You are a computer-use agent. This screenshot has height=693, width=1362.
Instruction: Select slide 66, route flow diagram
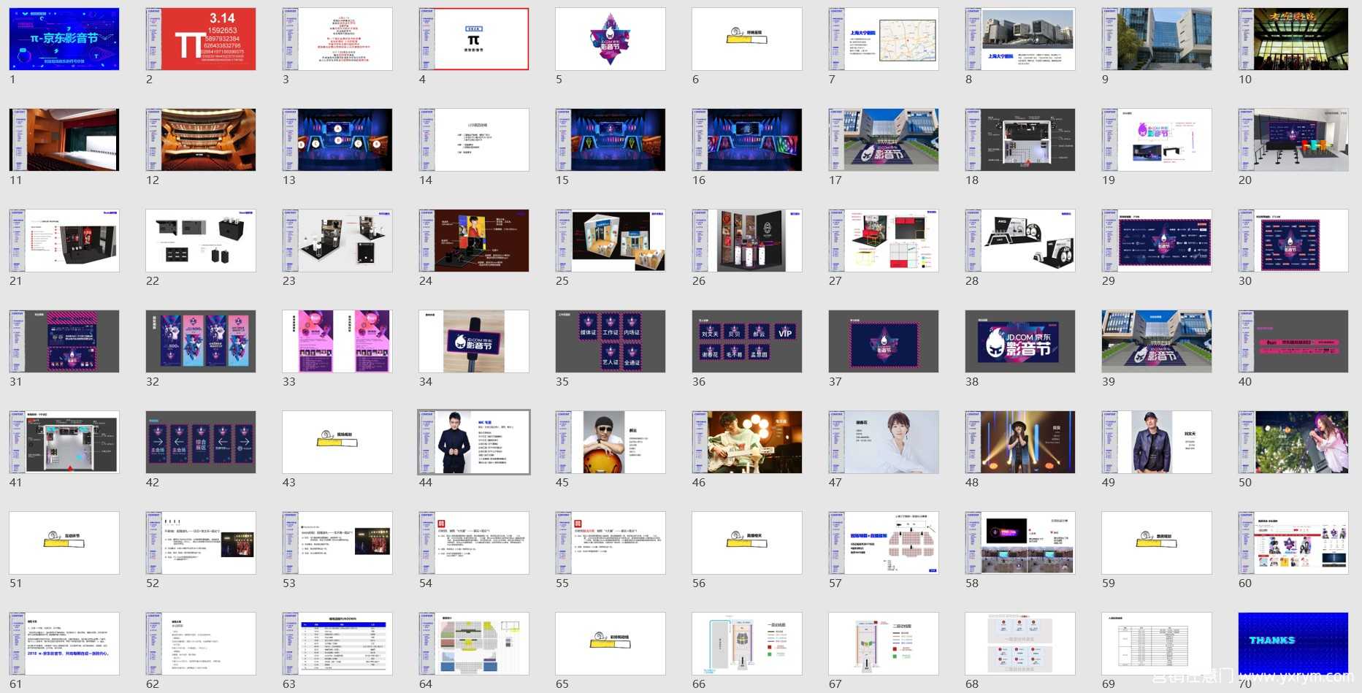(x=747, y=644)
